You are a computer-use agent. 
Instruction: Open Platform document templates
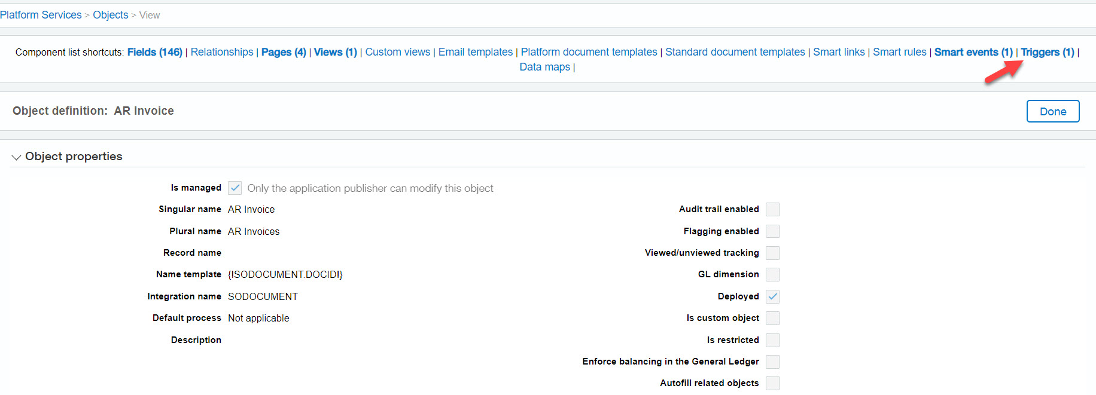(x=589, y=52)
